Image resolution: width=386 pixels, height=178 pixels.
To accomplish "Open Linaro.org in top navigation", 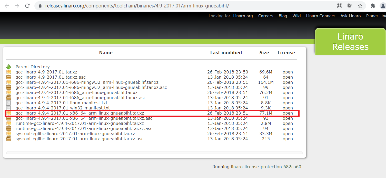I will click(243, 16).
